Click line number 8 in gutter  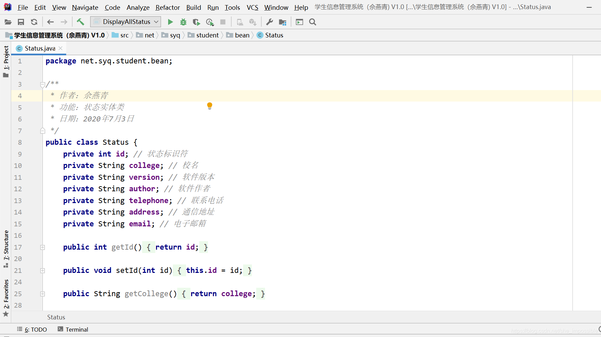click(20, 142)
